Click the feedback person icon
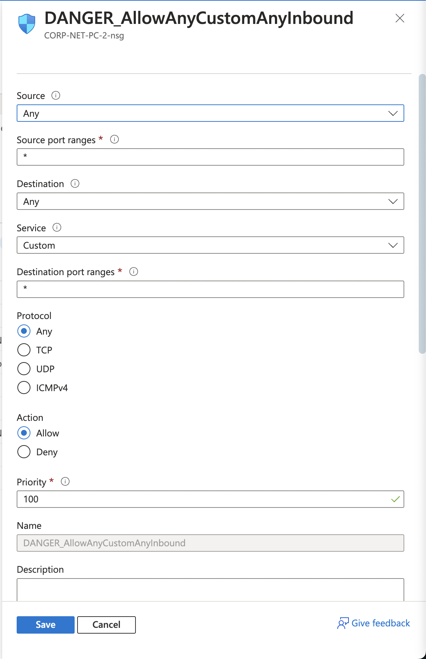This screenshot has height=659, width=426. (342, 623)
